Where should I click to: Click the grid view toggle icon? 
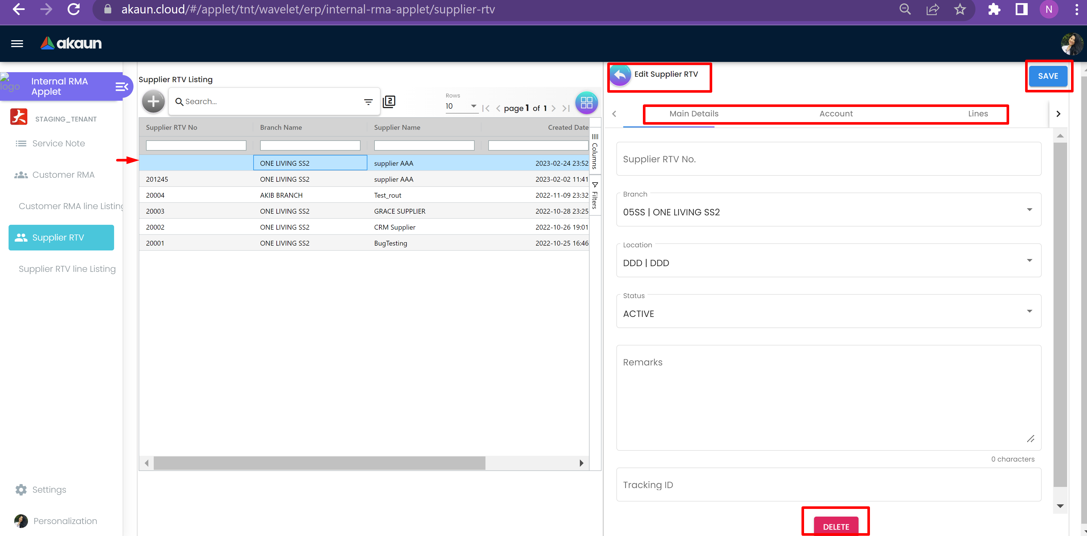586,103
